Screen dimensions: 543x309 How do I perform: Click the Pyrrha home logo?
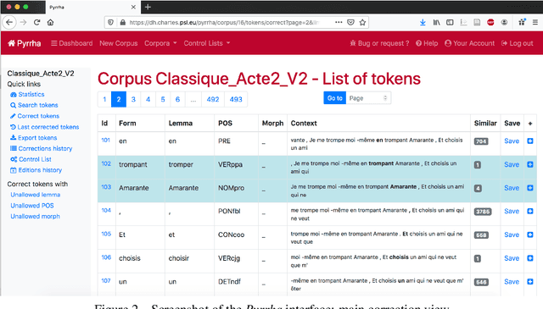(25, 43)
